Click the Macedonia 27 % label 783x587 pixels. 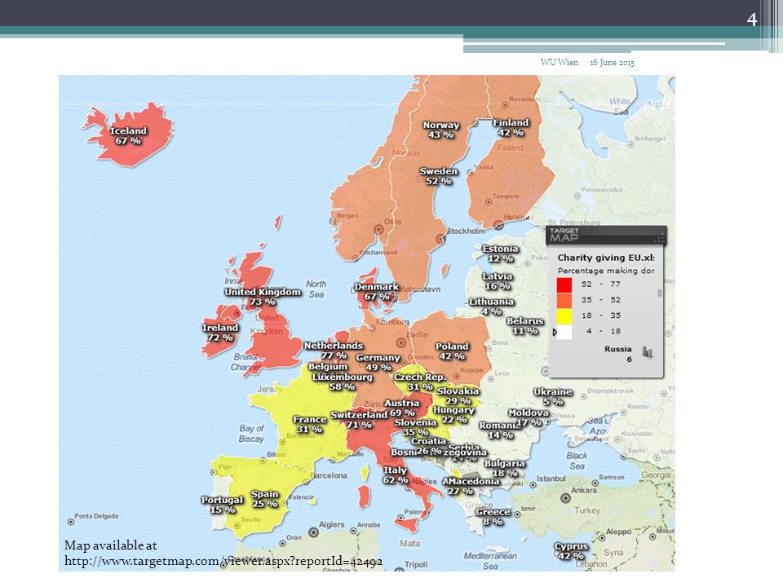(x=471, y=486)
